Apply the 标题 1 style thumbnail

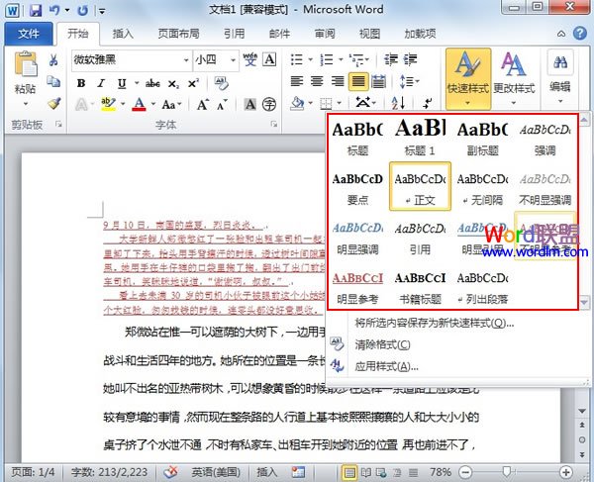click(420, 137)
